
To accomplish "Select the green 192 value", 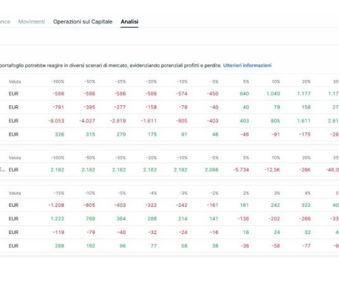I will (x=90, y=246).
